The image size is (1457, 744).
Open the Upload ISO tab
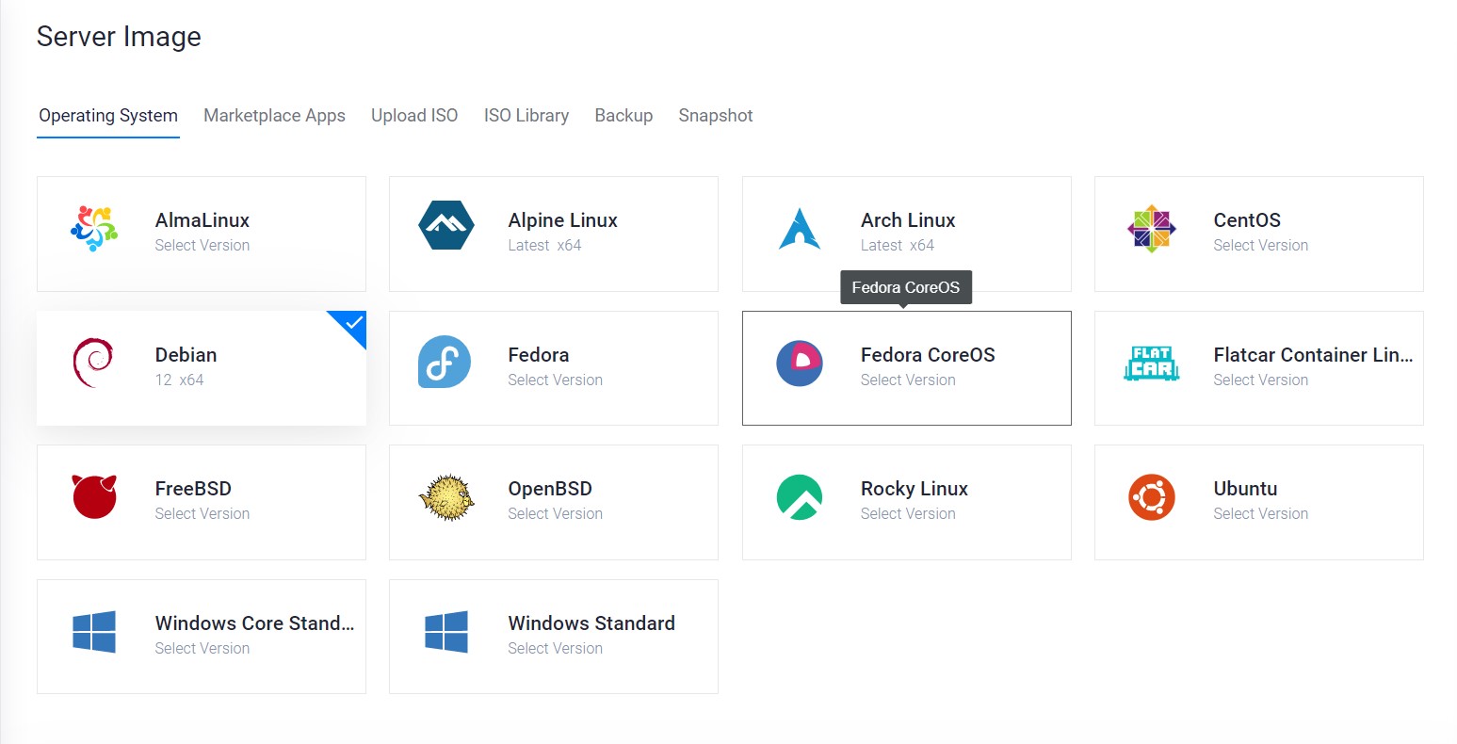[x=414, y=116]
